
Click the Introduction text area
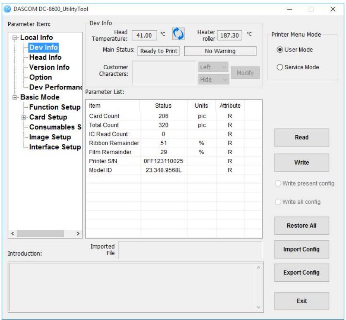[136, 287]
